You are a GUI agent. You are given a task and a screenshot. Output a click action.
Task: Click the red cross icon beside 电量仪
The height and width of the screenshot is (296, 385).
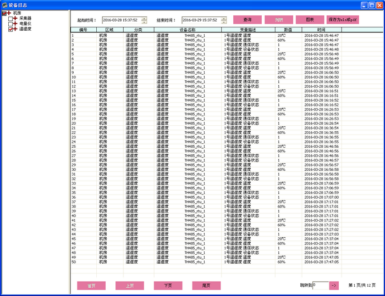[15, 24]
